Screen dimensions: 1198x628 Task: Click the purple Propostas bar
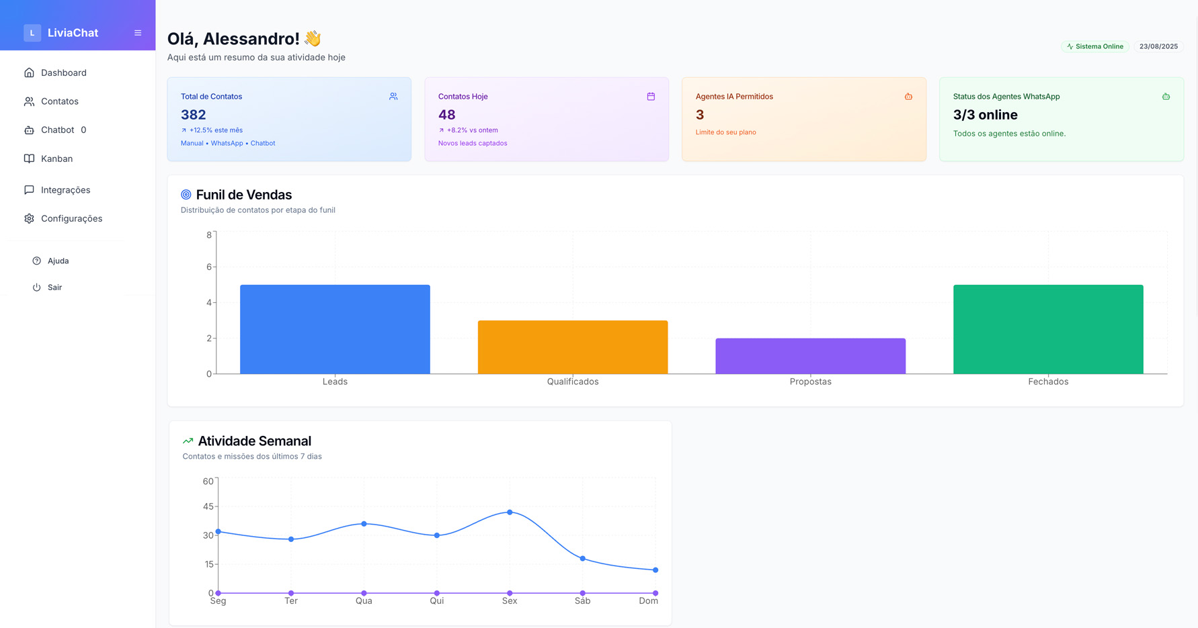click(x=810, y=356)
